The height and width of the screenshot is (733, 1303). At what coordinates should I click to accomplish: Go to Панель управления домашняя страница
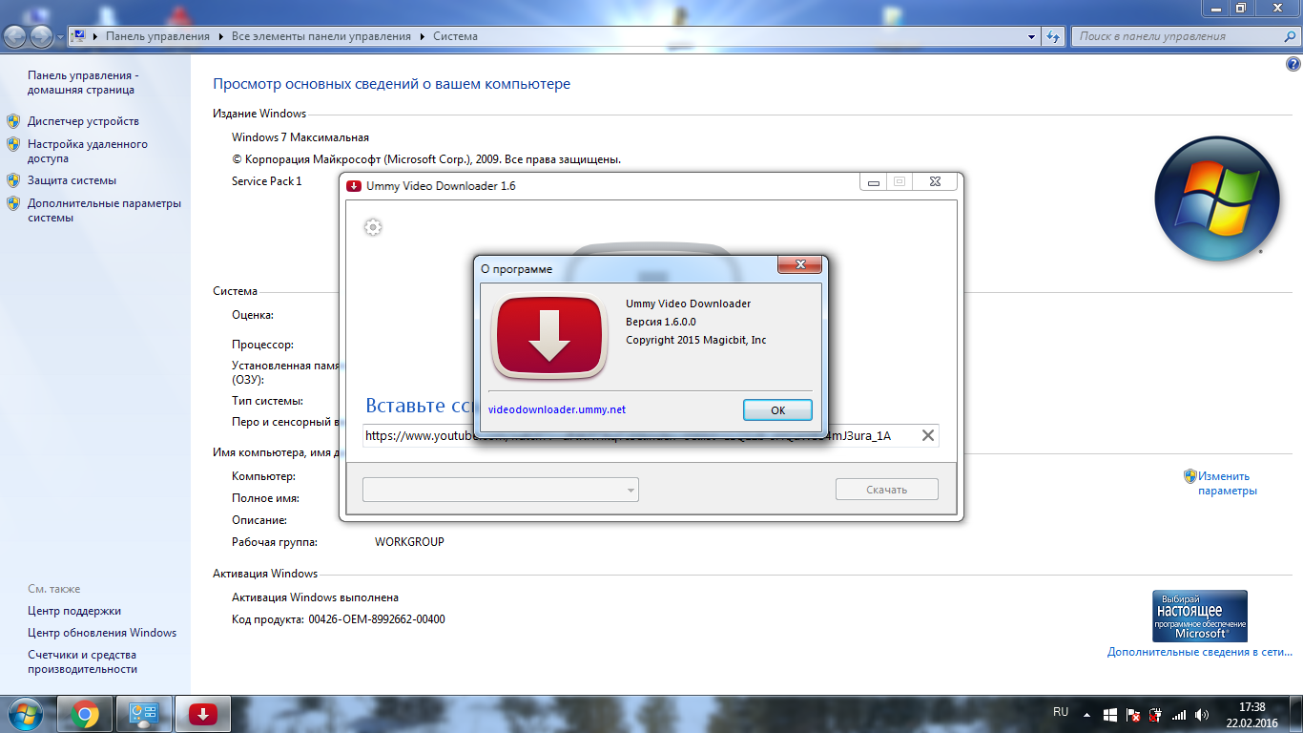[x=83, y=82]
